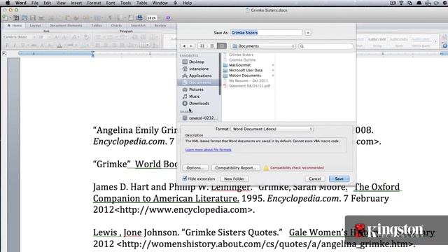Open Learn more about file formats link
The image size is (448, 252).
(x=209, y=150)
